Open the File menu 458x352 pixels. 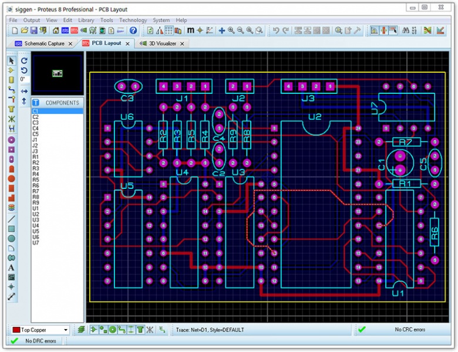(13, 20)
